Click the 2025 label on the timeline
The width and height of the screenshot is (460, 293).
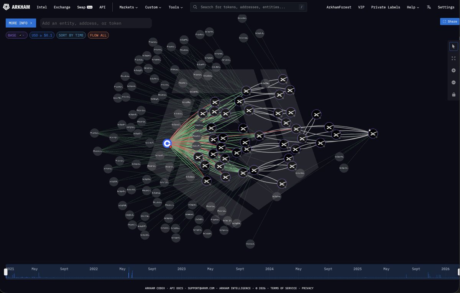[x=357, y=269]
